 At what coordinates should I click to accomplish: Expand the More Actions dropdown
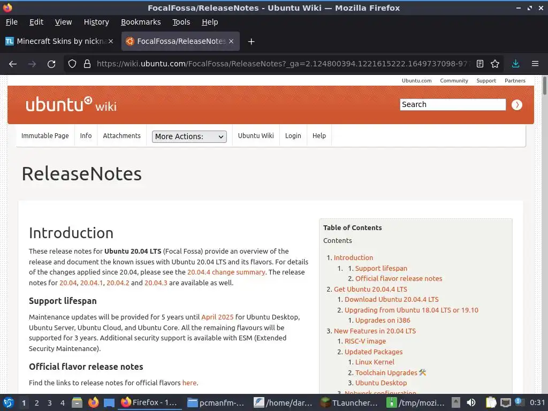pos(189,136)
